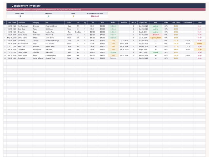
Task: Click the 'Accessories' category cell
Action: [x=39, y=50]
